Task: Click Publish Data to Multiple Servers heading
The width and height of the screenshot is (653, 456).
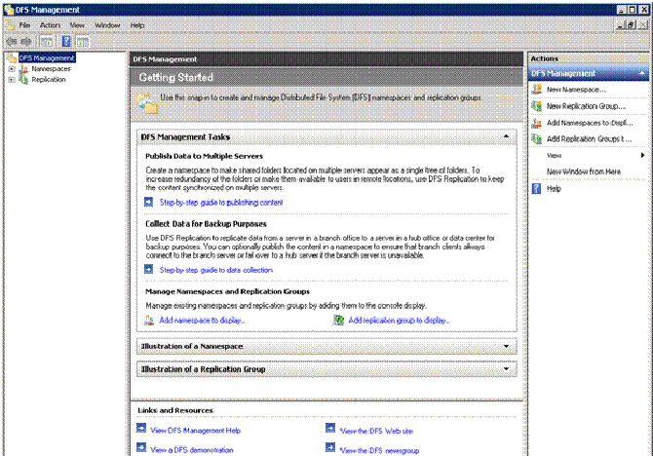Action: pyautogui.click(x=204, y=156)
